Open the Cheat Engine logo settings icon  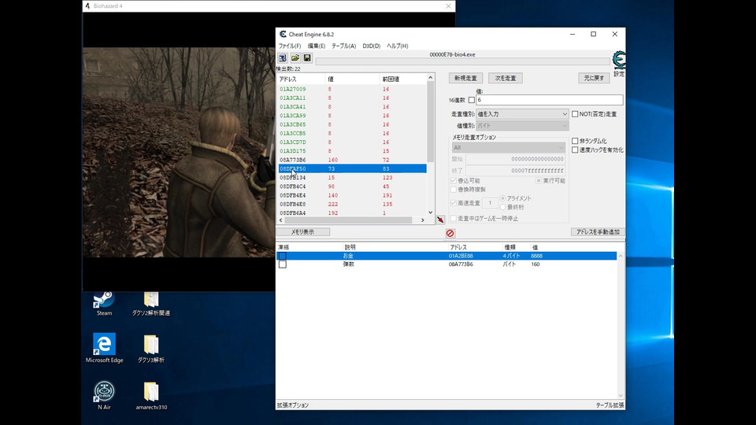(619, 61)
